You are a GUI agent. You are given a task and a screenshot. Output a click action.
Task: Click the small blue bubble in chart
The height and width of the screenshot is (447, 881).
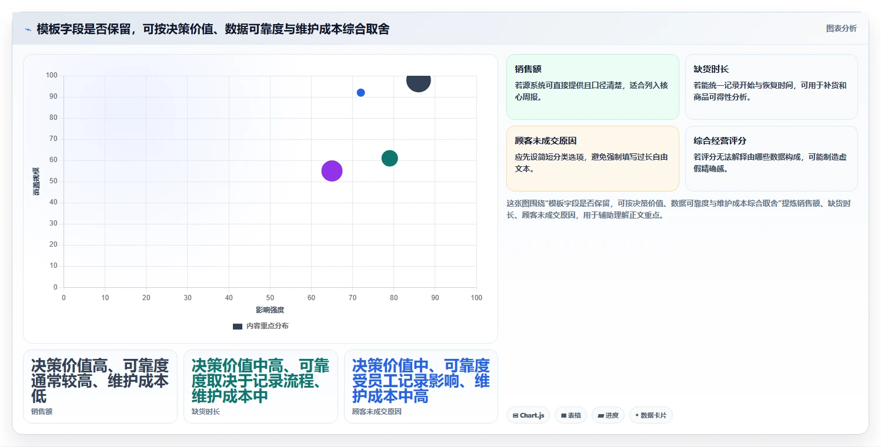coord(361,93)
